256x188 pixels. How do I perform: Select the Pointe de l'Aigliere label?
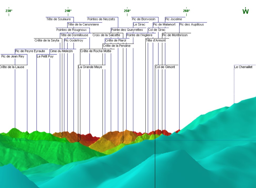[139, 35]
